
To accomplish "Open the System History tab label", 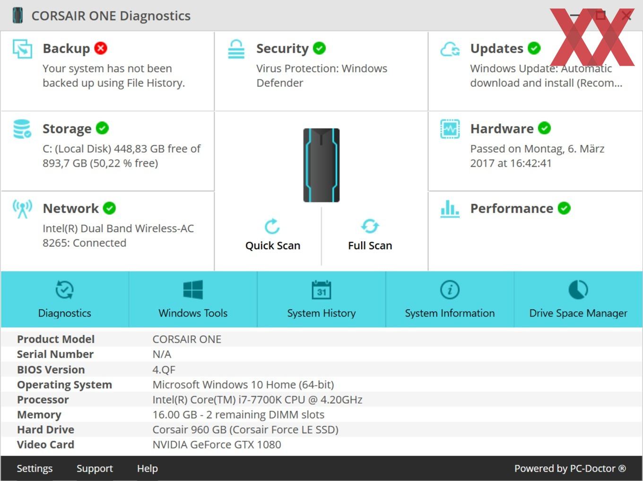I will tap(321, 313).
